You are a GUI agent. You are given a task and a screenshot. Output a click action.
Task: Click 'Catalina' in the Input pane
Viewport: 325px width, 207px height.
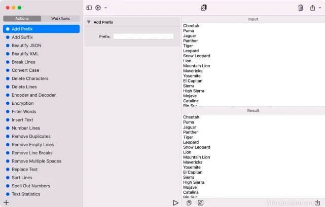pyautogui.click(x=191, y=101)
